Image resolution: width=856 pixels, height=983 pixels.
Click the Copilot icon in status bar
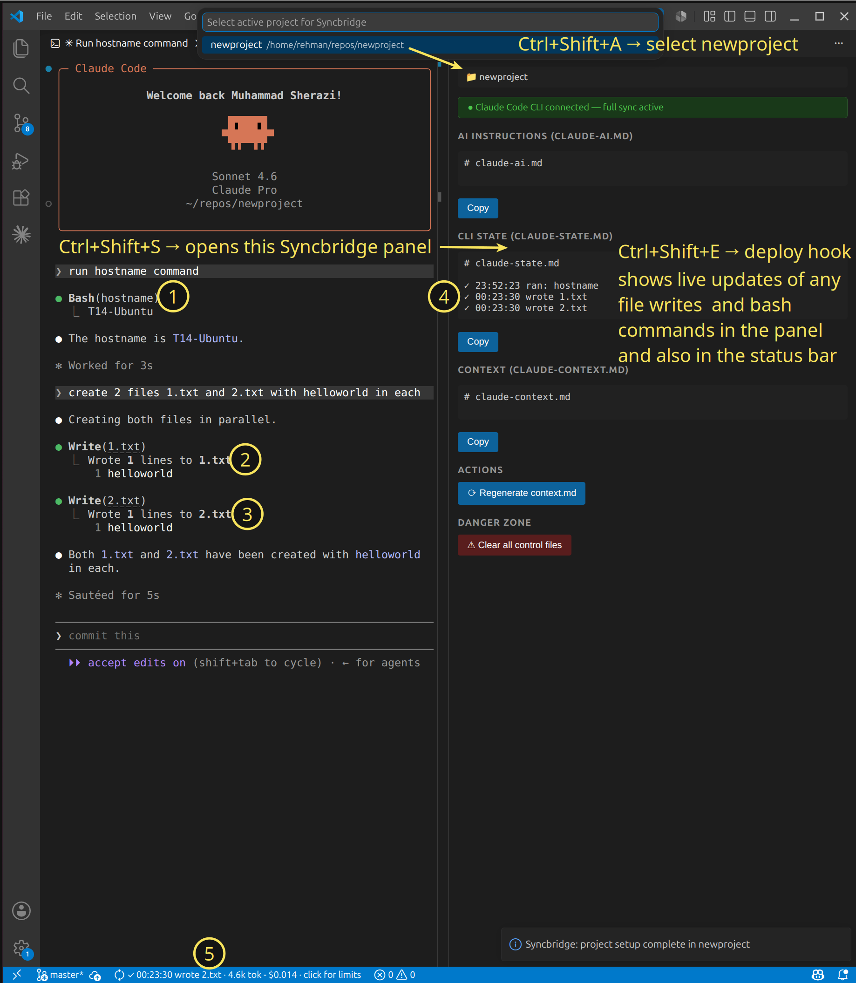coord(818,975)
